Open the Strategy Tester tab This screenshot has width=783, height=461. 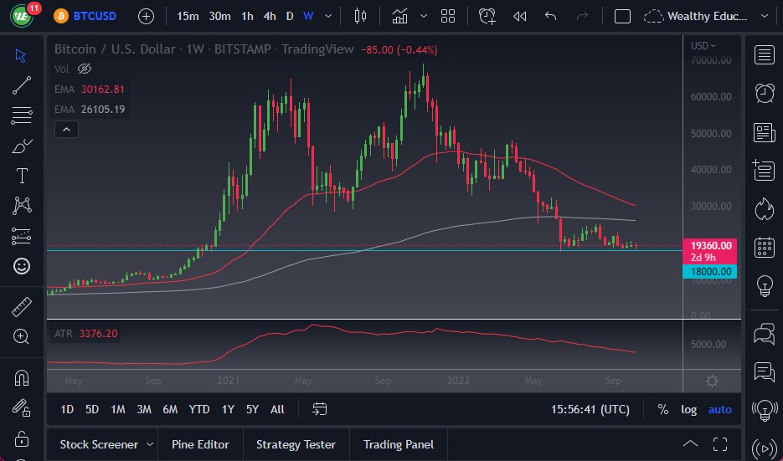point(296,444)
